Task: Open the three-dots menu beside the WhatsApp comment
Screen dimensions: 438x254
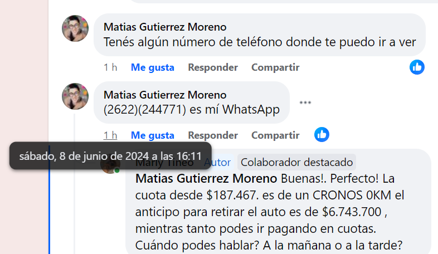Action: coord(305,102)
